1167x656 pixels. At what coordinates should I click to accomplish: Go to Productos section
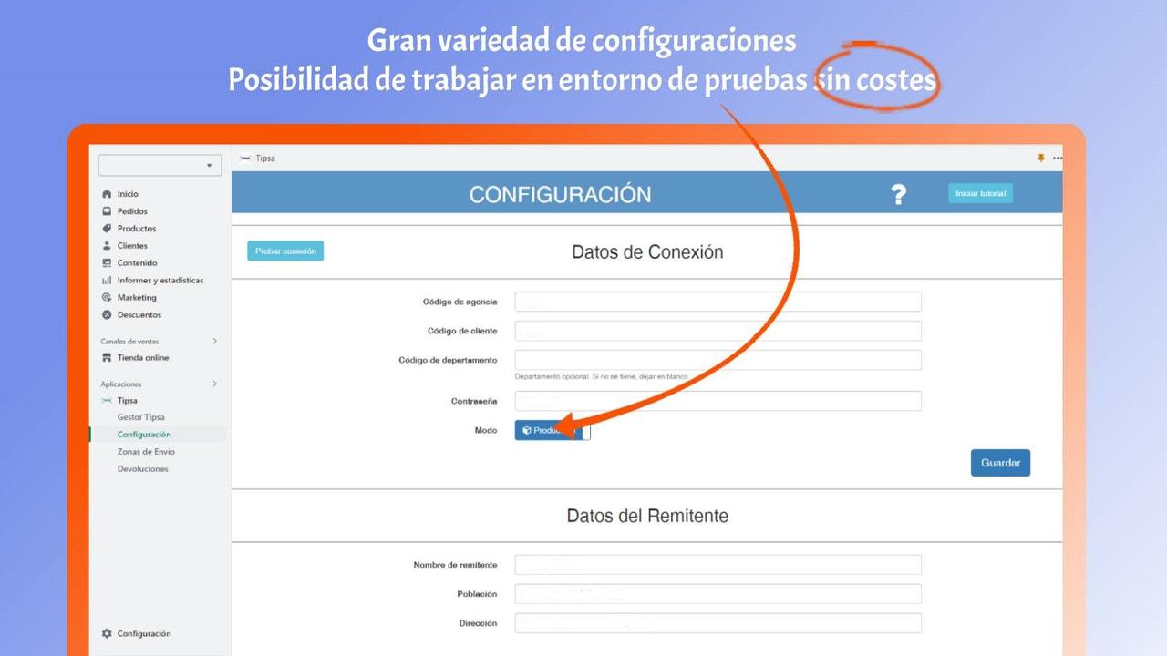pyautogui.click(x=137, y=229)
